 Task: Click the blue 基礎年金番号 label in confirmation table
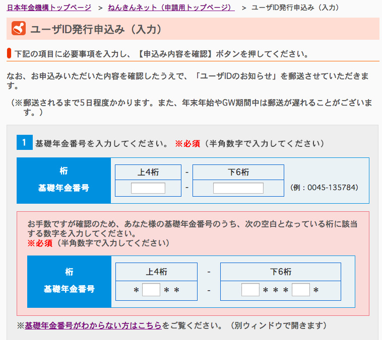pos(69,289)
